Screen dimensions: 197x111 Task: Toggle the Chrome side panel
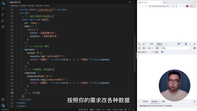tap(184, 6)
